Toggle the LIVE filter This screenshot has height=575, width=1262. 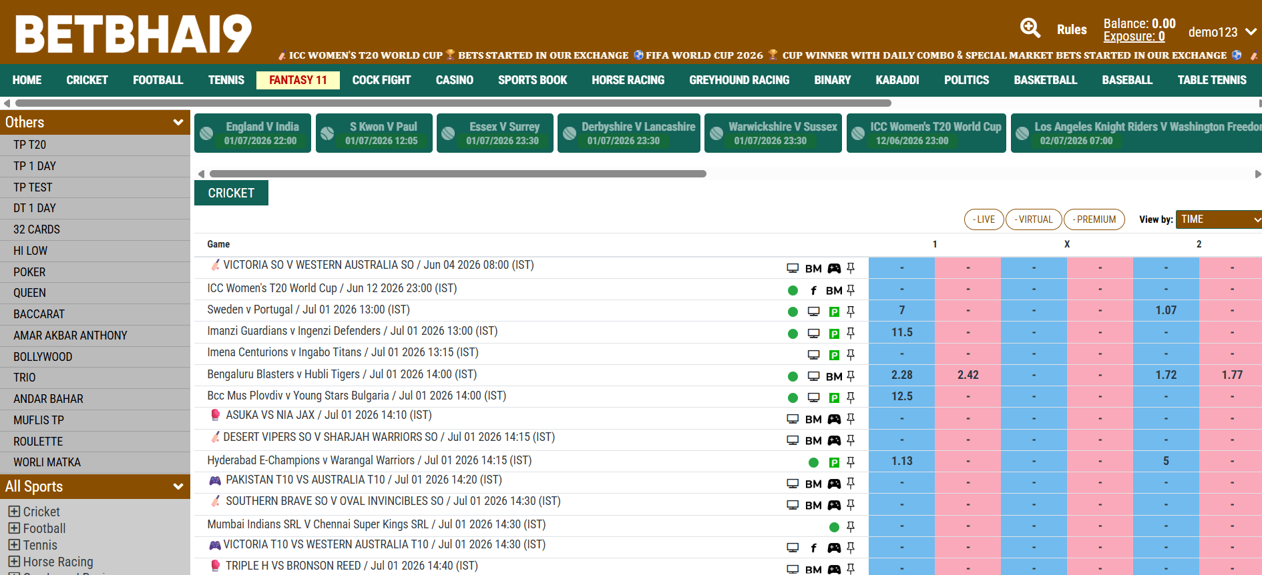click(984, 219)
